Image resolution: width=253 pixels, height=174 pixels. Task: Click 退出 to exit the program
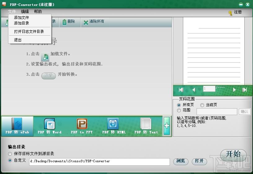(30, 40)
